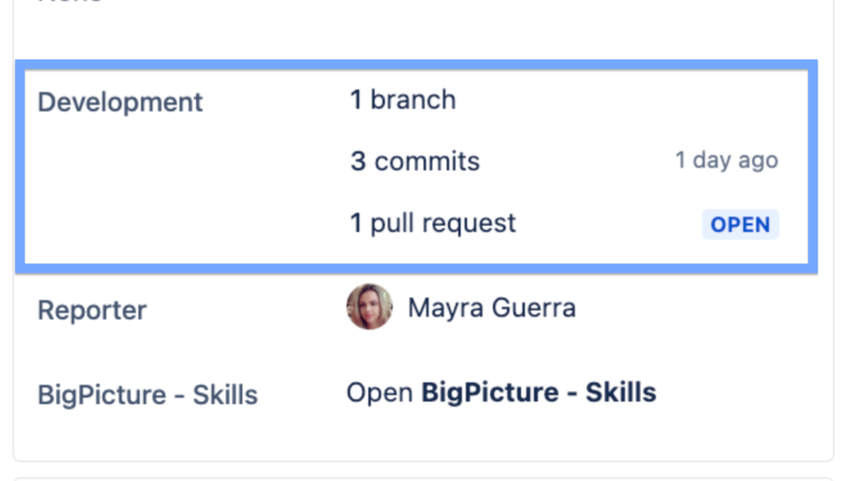The width and height of the screenshot is (845, 481).
Task: Open the 1 branch link
Action: click(x=403, y=100)
